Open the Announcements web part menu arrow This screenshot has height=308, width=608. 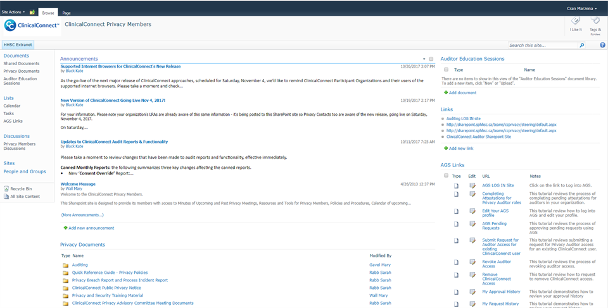coord(424,59)
